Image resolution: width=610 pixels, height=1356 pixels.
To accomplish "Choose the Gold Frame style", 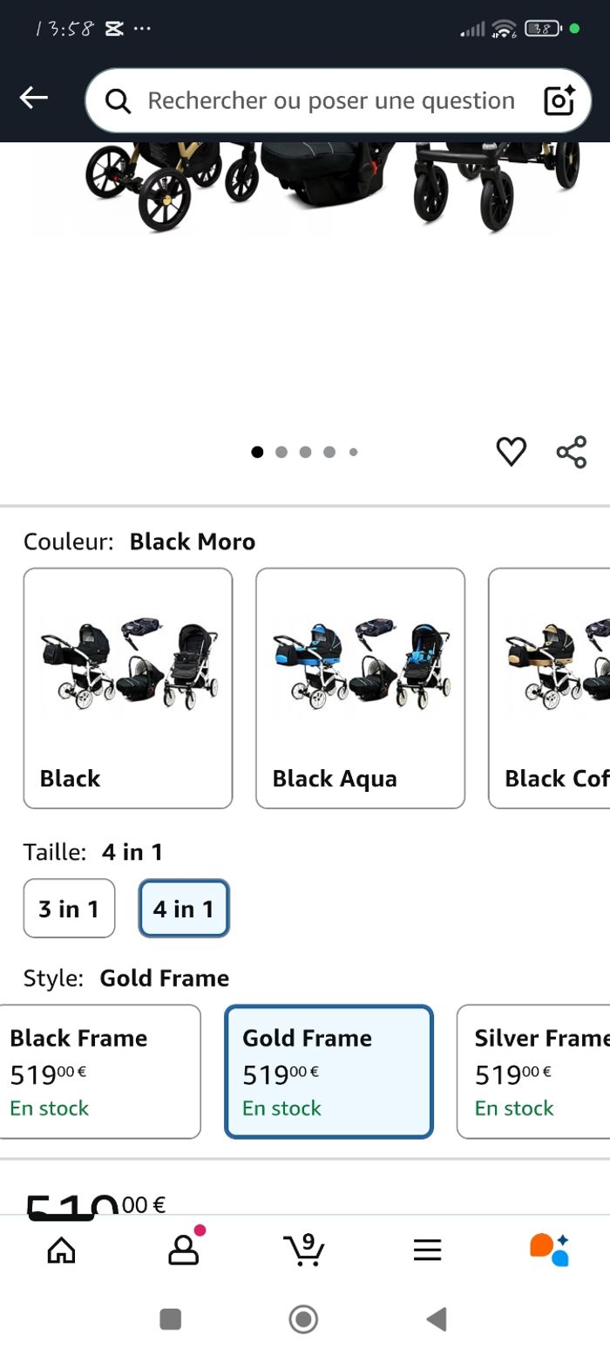I will (x=329, y=1072).
